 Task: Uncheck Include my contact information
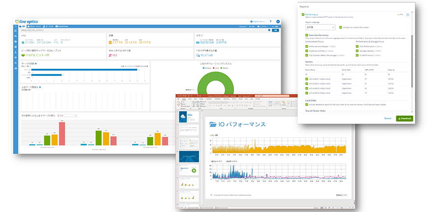click(x=341, y=27)
